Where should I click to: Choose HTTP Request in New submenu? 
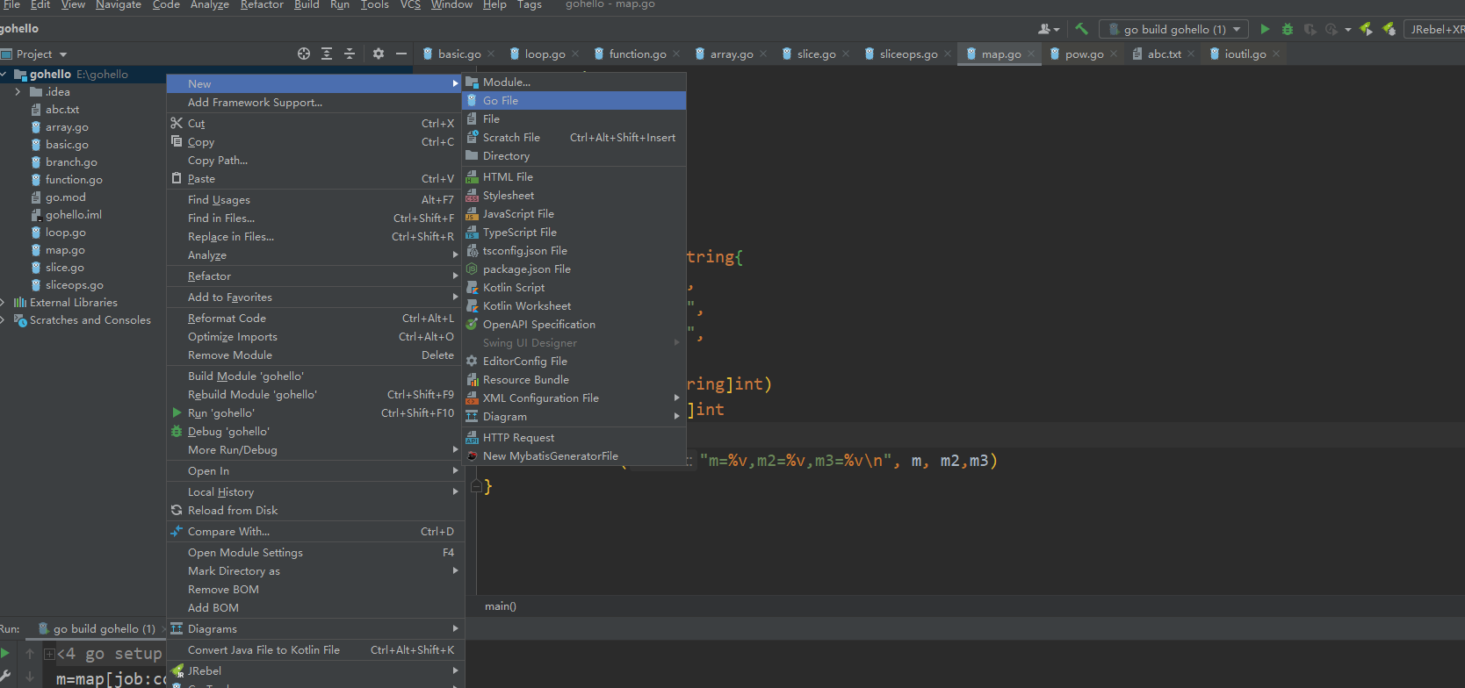(574, 438)
